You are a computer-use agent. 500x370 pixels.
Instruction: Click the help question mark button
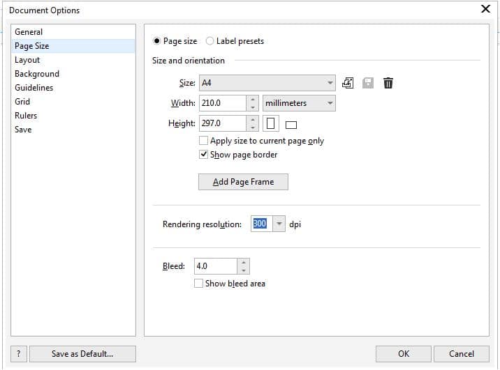18,353
